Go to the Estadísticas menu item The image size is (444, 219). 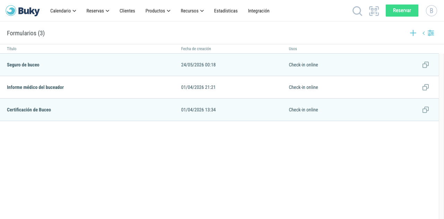click(226, 11)
